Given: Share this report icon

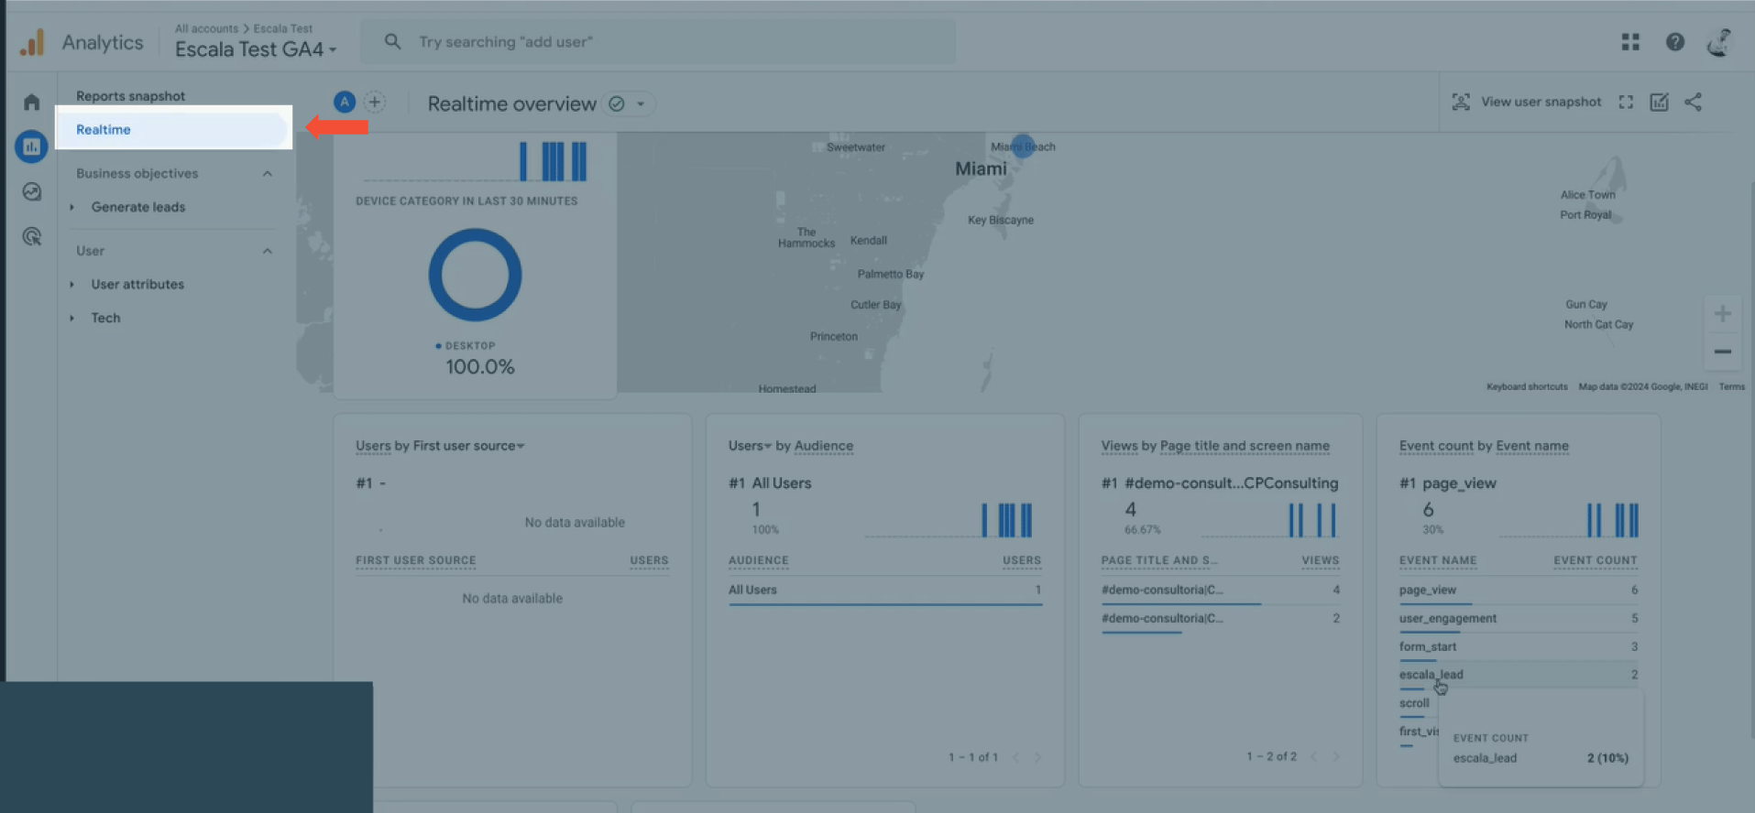Looking at the screenshot, I should click(1694, 102).
